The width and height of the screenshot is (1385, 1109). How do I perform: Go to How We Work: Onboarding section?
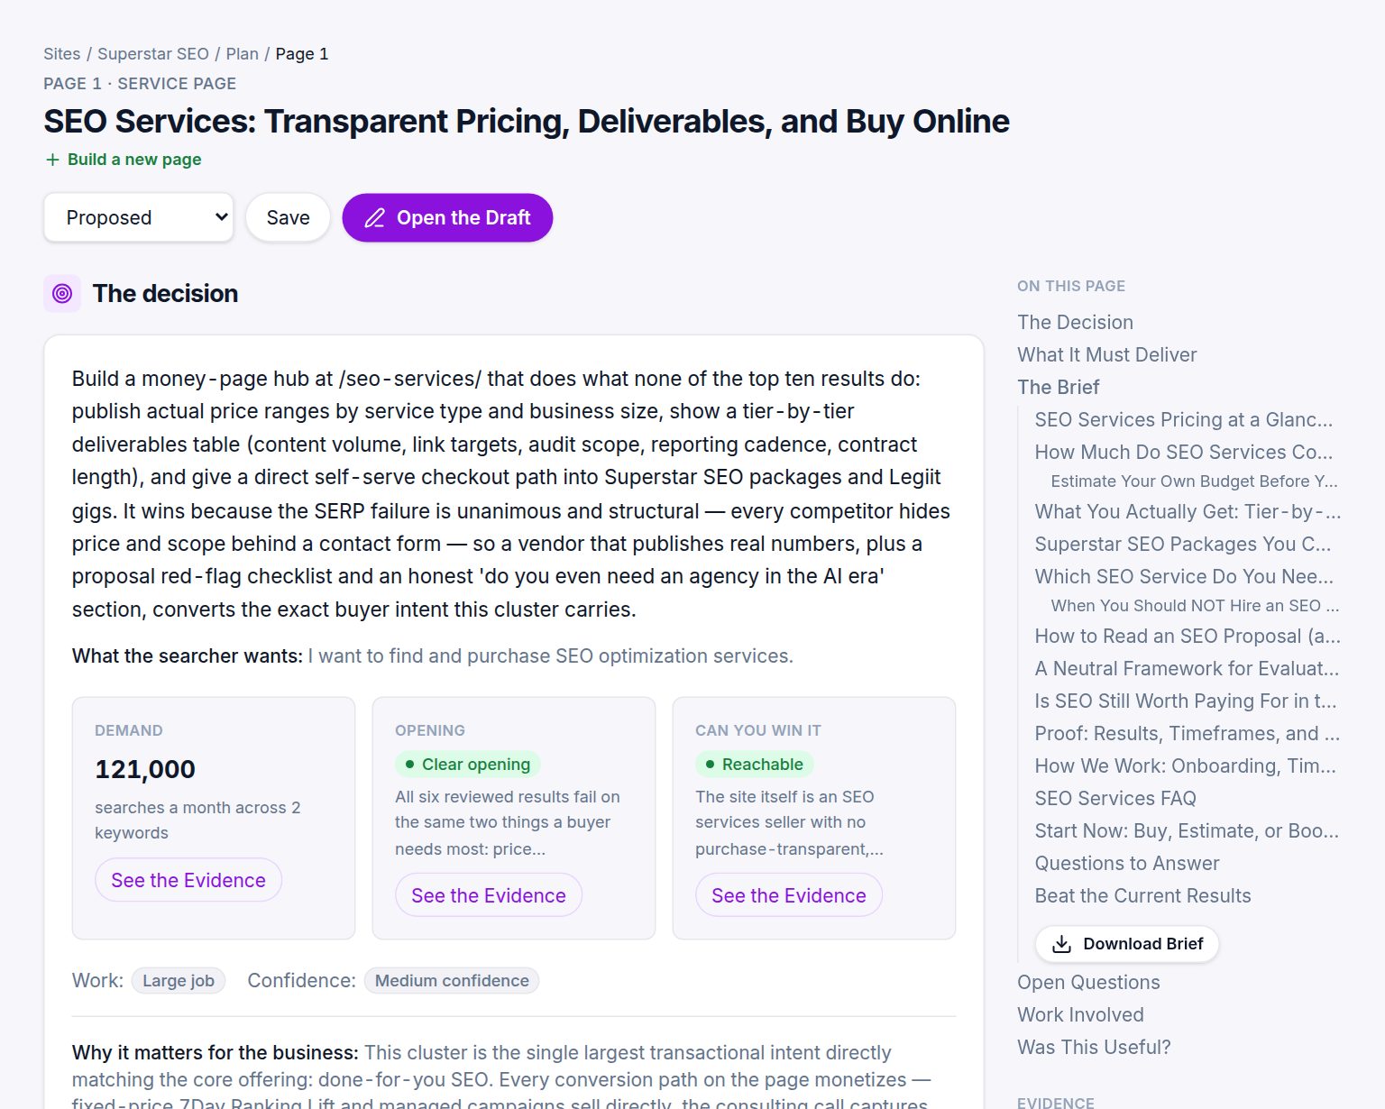pyautogui.click(x=1186, y=766)
